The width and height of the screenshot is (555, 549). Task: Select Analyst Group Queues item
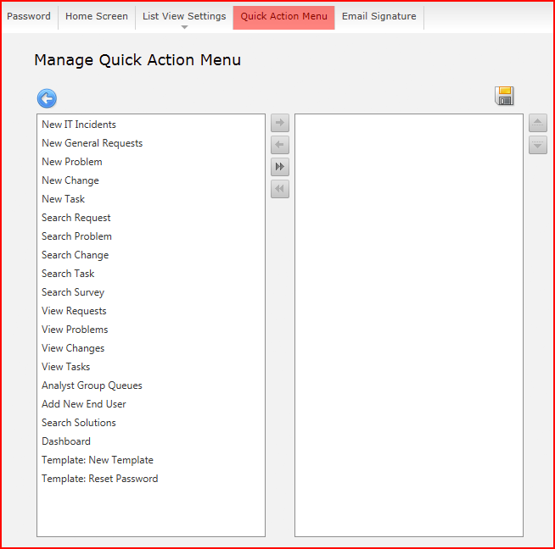(x=151, y=385)
